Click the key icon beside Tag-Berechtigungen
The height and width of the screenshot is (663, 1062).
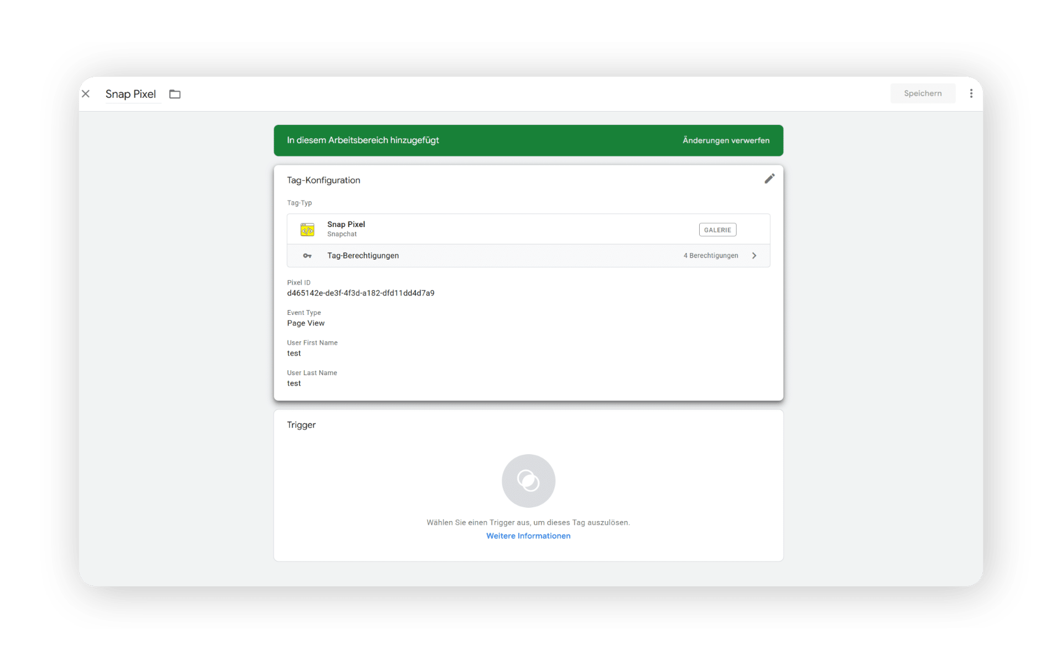point(307,256)
